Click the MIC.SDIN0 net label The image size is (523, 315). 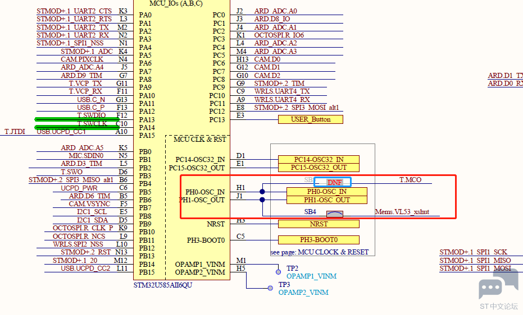point(86,156)
